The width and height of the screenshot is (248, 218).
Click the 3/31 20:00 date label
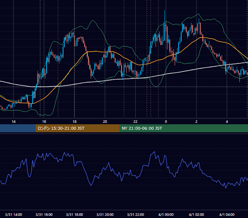point(105,214)
